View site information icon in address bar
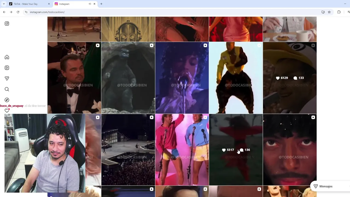Image resolution: width=350 pixels, height=197 pixels. pos(26,12)
